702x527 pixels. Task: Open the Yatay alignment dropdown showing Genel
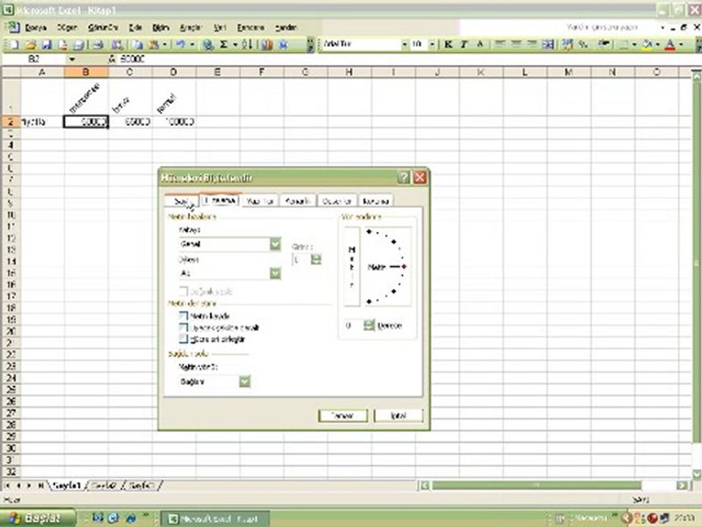click(x=230, y=244)
